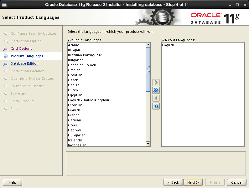Select Indonesian in Available Languages
The height and width of the screenshot is (188, 249).
[x=106, y=145]
